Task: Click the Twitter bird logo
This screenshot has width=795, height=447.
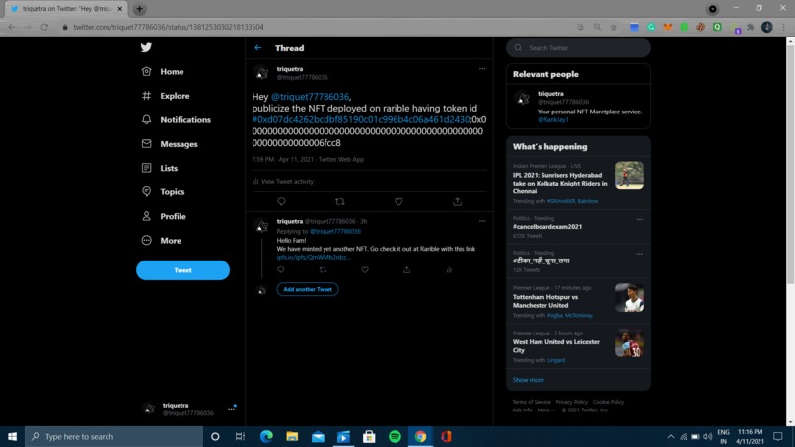Action: (146, 47)
